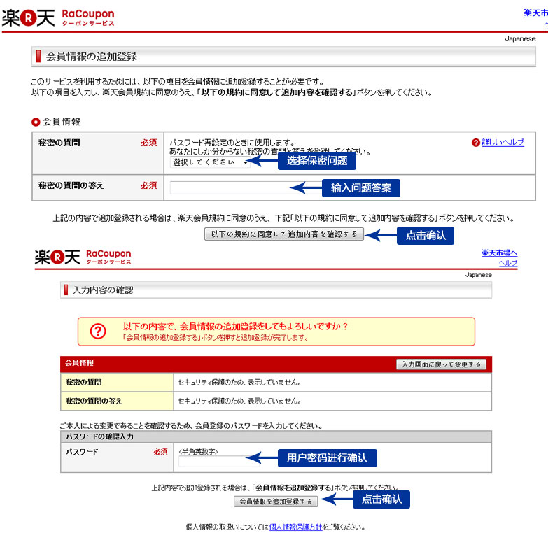This screenshot has height=533, width=548.
Task: Open the 詳しいヘルプ link
Action: (503, 143)
